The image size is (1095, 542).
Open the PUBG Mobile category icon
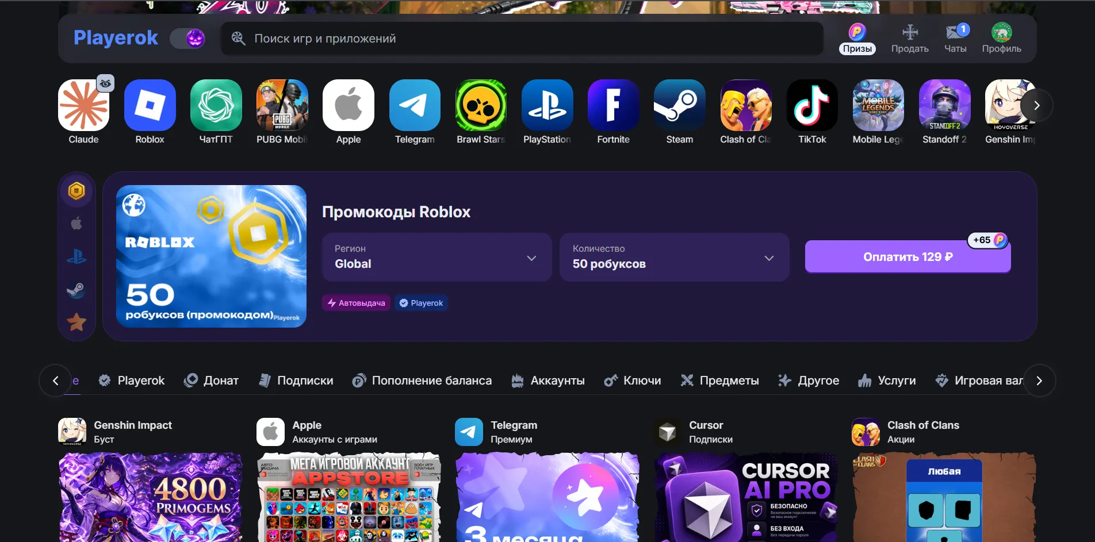point(282,105)
